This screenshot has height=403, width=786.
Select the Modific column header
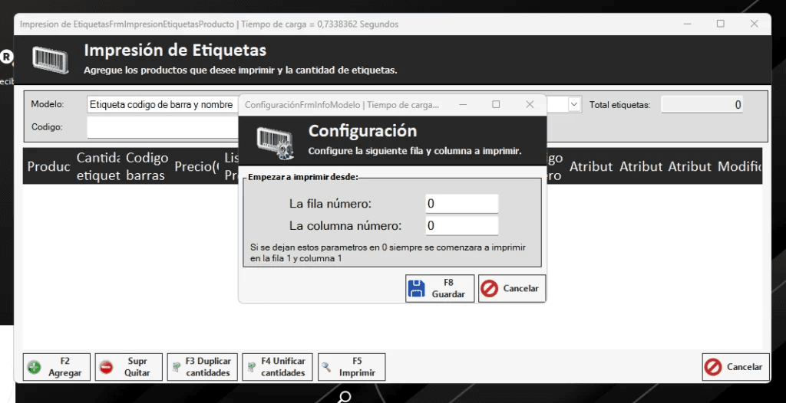click(x=739, y=166)
